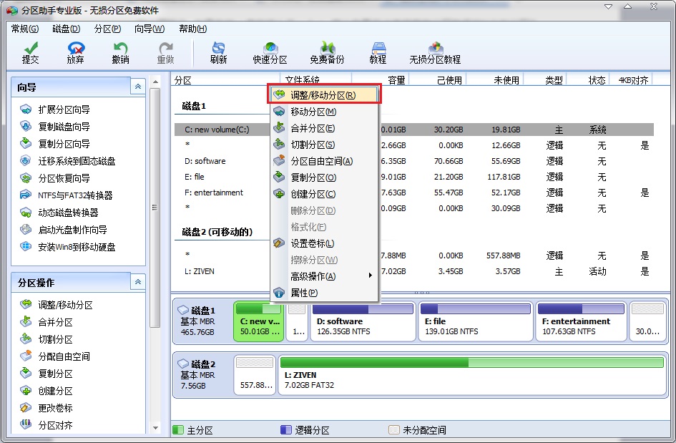Select the C: new volume(C:) list row
This screenshot has height=443, width=676.
[414, 130]
